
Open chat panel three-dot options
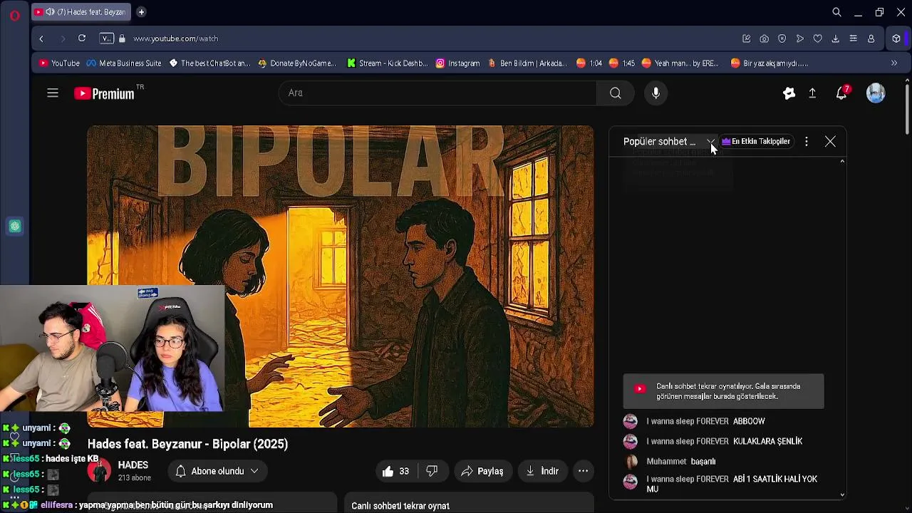806,141
